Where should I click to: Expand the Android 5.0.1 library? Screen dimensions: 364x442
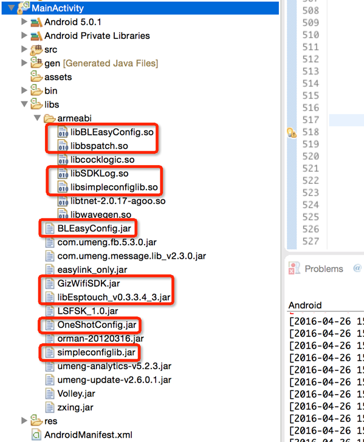[24, 21]
